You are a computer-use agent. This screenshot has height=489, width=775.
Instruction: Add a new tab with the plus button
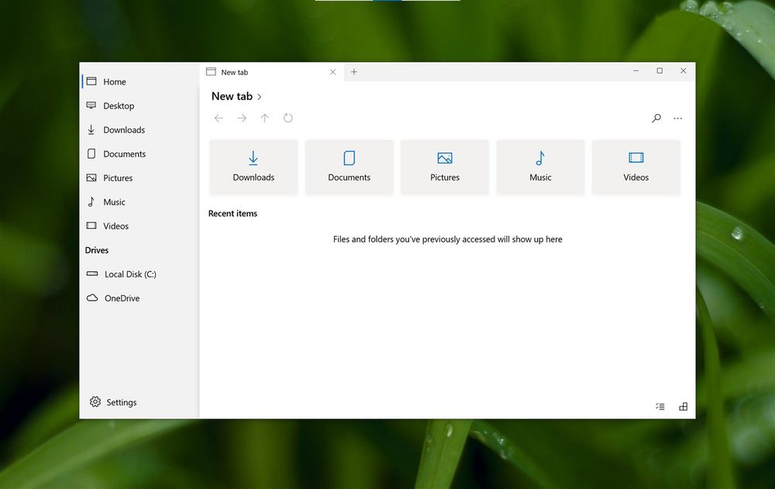coord(354,72)
